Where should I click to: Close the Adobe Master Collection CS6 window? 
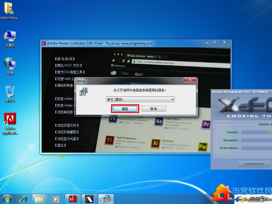click(x=224, y=42)
